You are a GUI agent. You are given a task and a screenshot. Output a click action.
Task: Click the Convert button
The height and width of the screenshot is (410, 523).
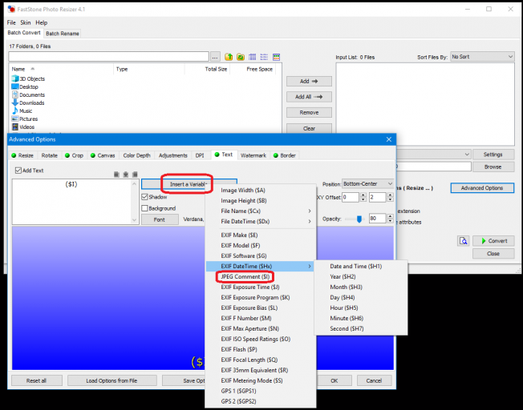pos(493,241)
